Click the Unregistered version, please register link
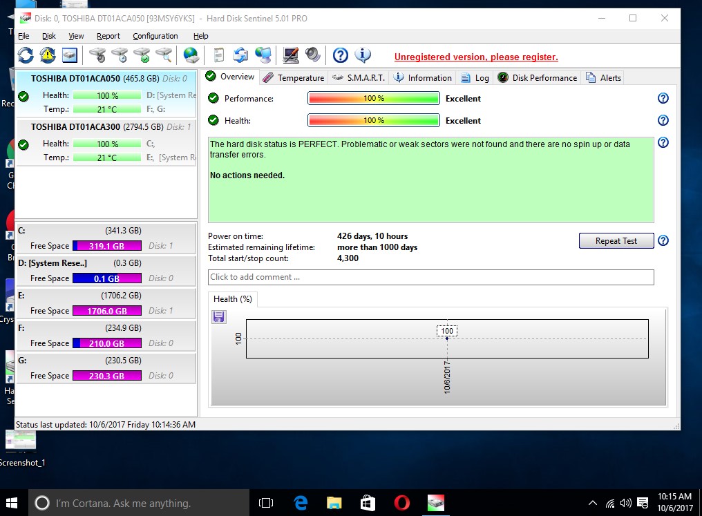Image resolution: width=702 pixels, height=516 pixels. pyautogui.click(x=476, y=57)
